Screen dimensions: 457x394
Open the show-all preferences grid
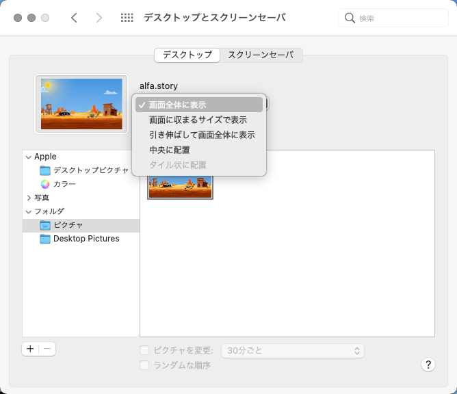[127, 18]
